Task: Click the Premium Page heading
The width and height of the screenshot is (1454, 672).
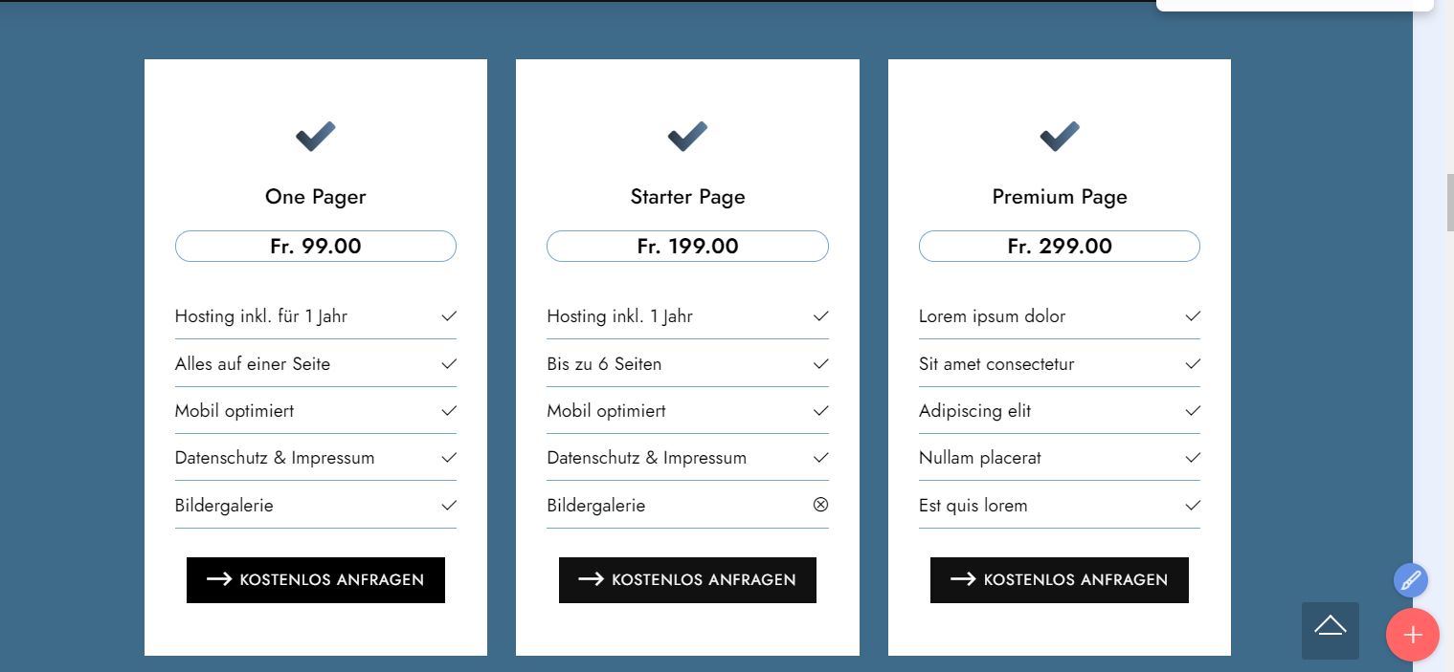Action: click(1059, 197)
